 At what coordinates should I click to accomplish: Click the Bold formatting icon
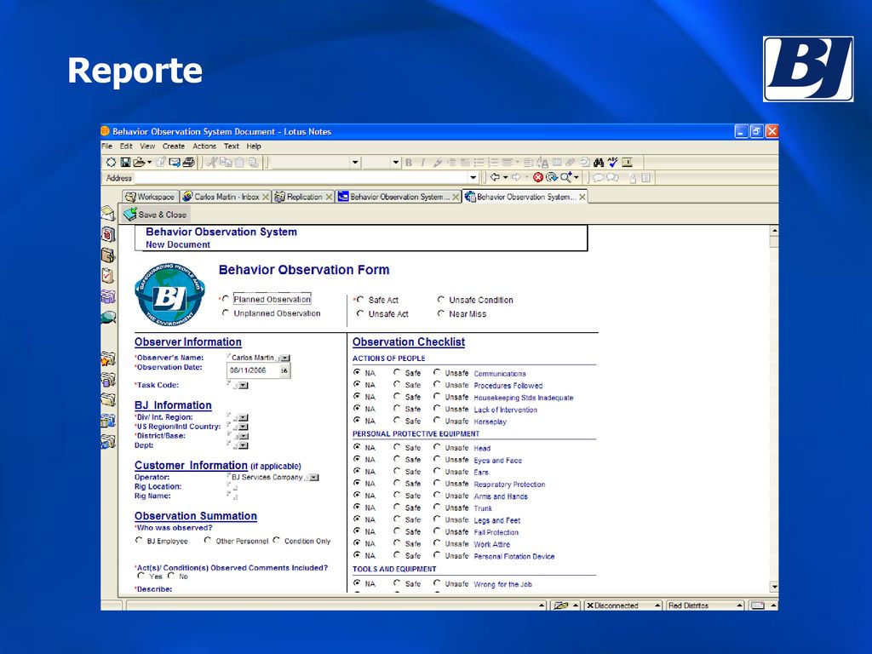[409, 163]
